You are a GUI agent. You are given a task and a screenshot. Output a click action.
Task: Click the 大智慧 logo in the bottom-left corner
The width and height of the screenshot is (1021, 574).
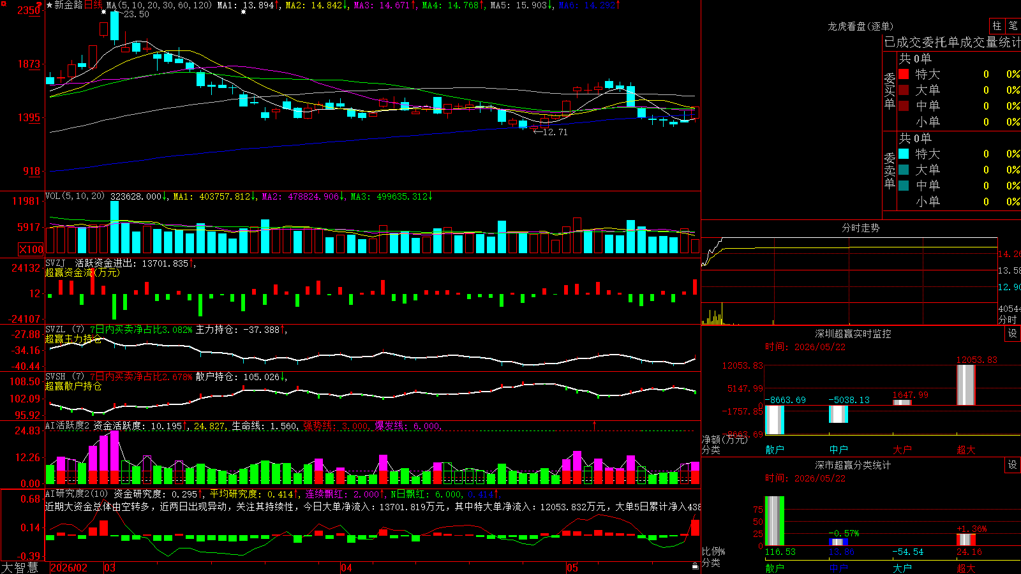tap(20, 568)
